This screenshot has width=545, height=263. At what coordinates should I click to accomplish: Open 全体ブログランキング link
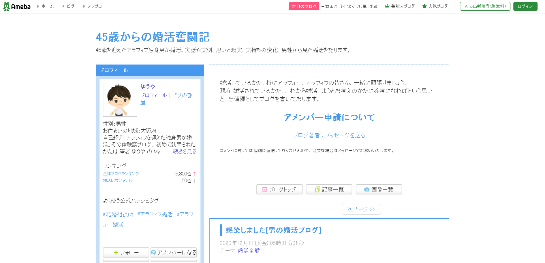coord(121,174)
